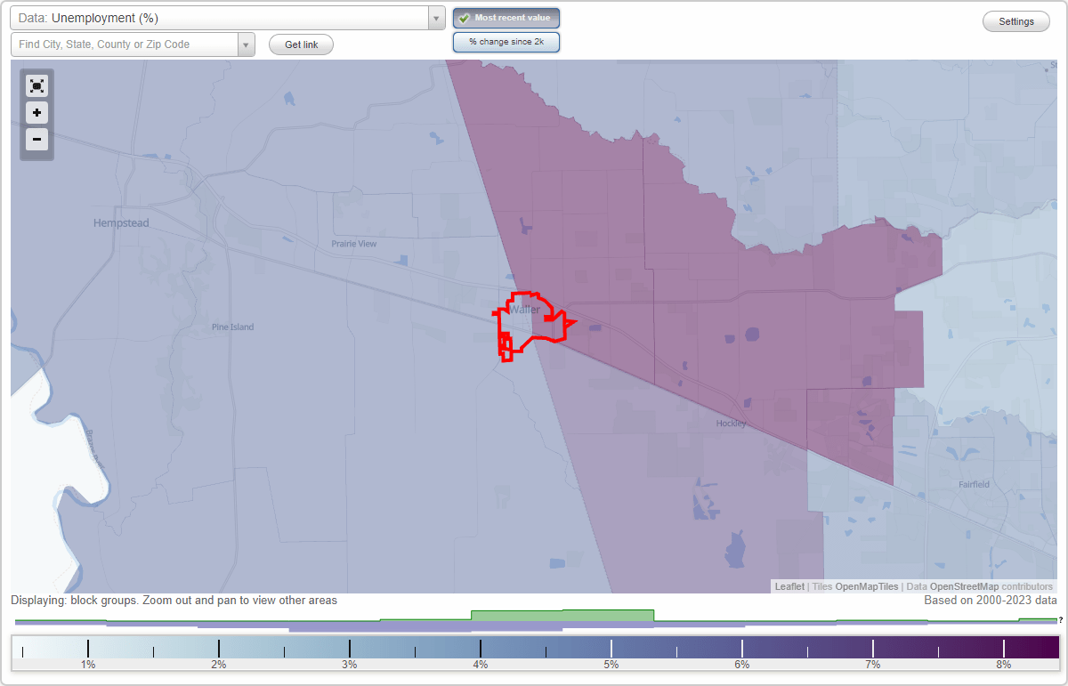1068x686 pixels.
Task: Click the plus icon to zoom in
Action: [36, 113]
